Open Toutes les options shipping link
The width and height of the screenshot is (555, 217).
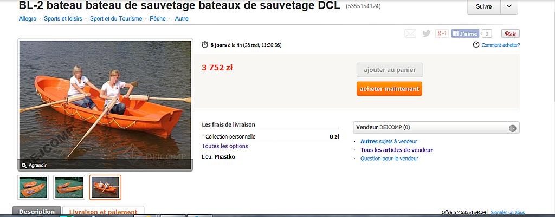pos(225,146)
